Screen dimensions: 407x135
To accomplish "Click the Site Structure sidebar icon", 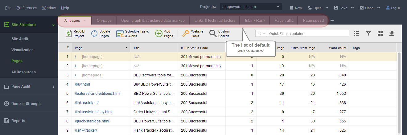I will (x=6, y=25).
